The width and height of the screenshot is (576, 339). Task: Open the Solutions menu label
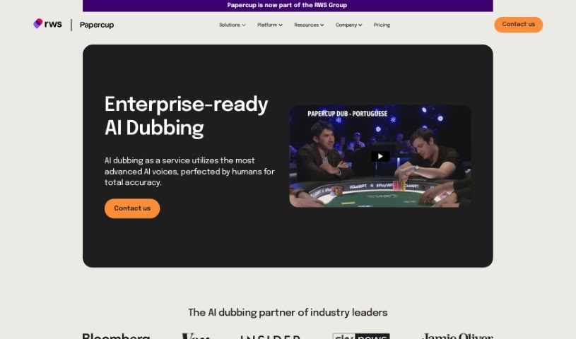pos(230,25)
